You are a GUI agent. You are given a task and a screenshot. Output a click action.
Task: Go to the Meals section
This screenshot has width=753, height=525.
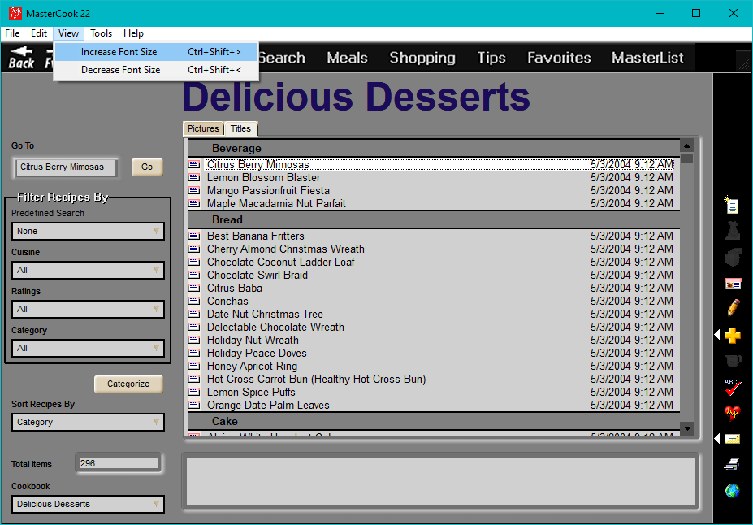tap(347, 58)
